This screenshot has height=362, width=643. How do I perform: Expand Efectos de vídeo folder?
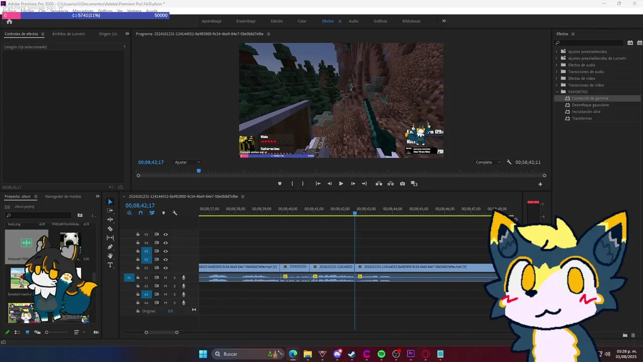(557, 78)
